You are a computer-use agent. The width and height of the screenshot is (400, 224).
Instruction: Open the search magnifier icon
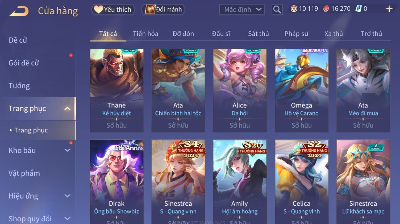pos(277,10)
